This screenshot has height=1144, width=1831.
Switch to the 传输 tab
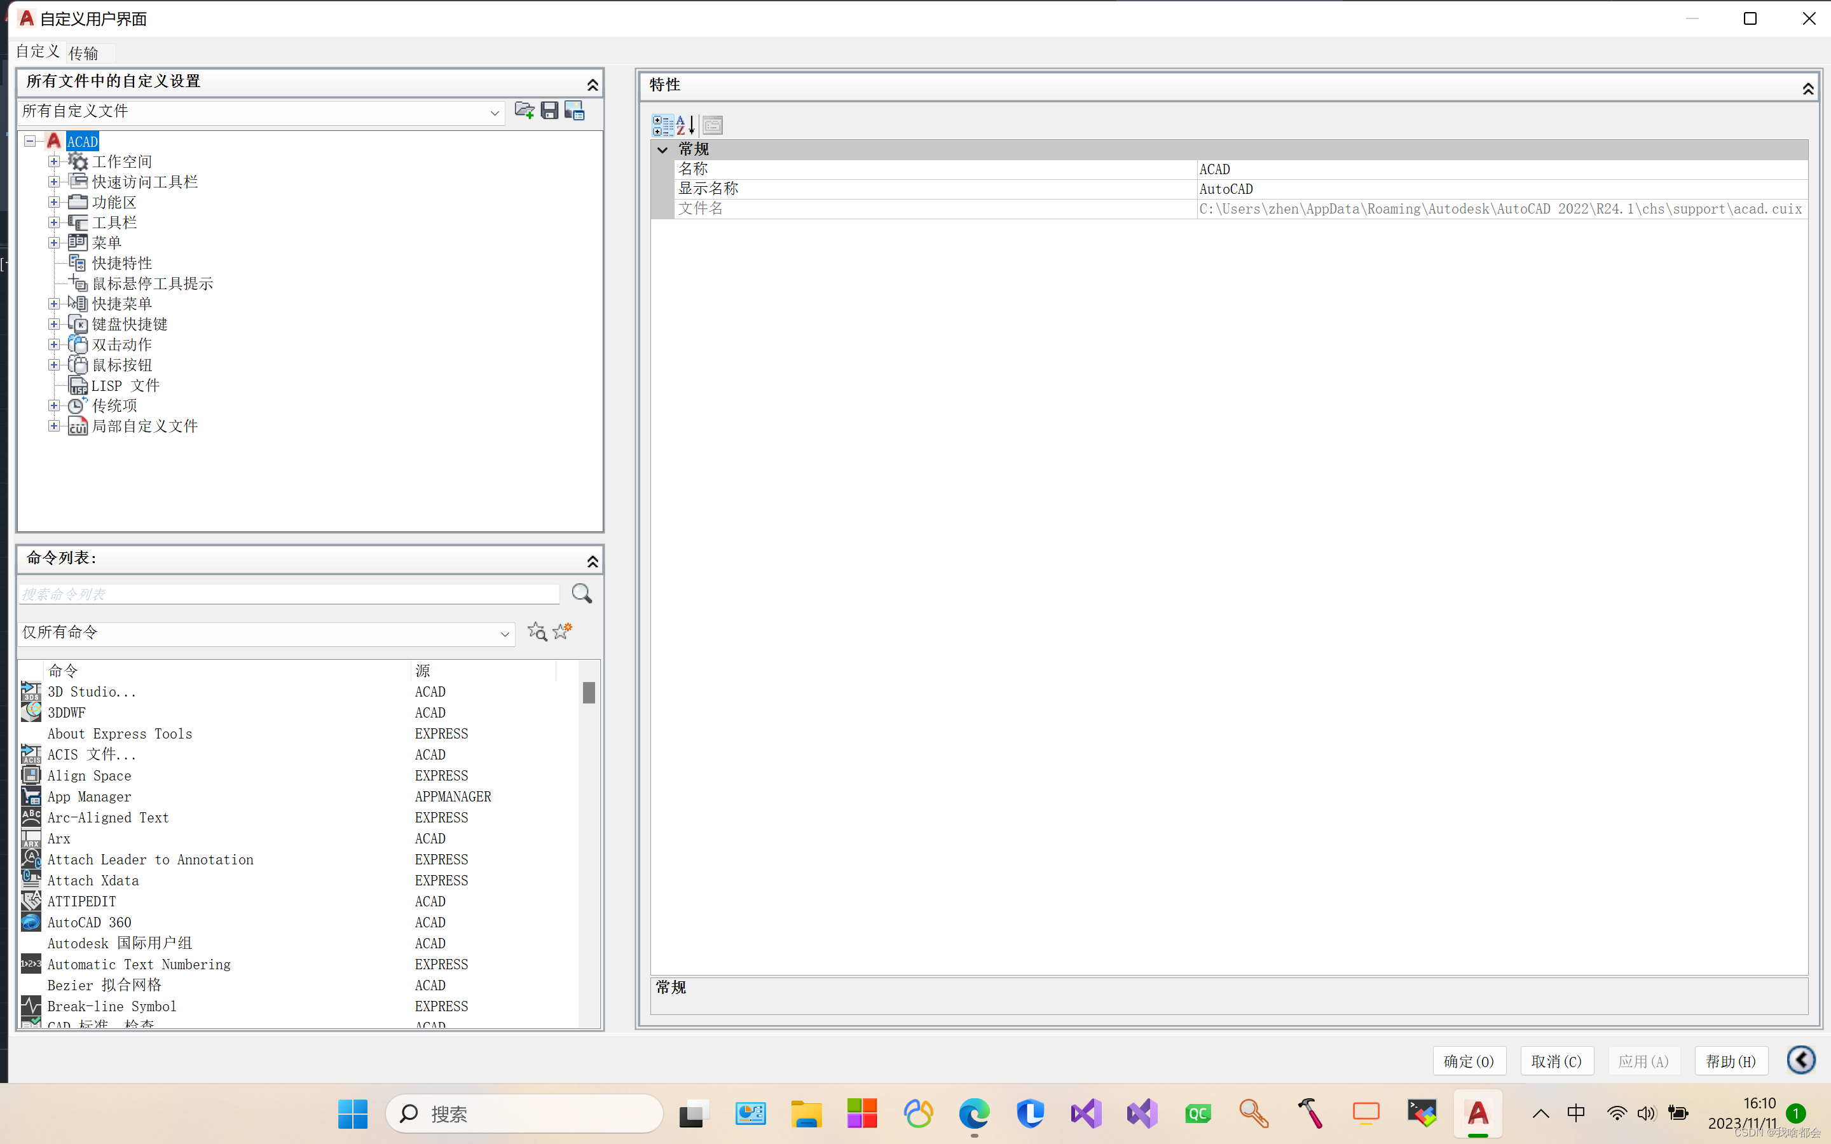(83, 53)
